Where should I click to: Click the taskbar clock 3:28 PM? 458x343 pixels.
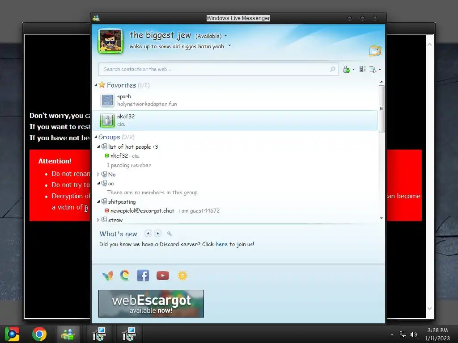437,330
